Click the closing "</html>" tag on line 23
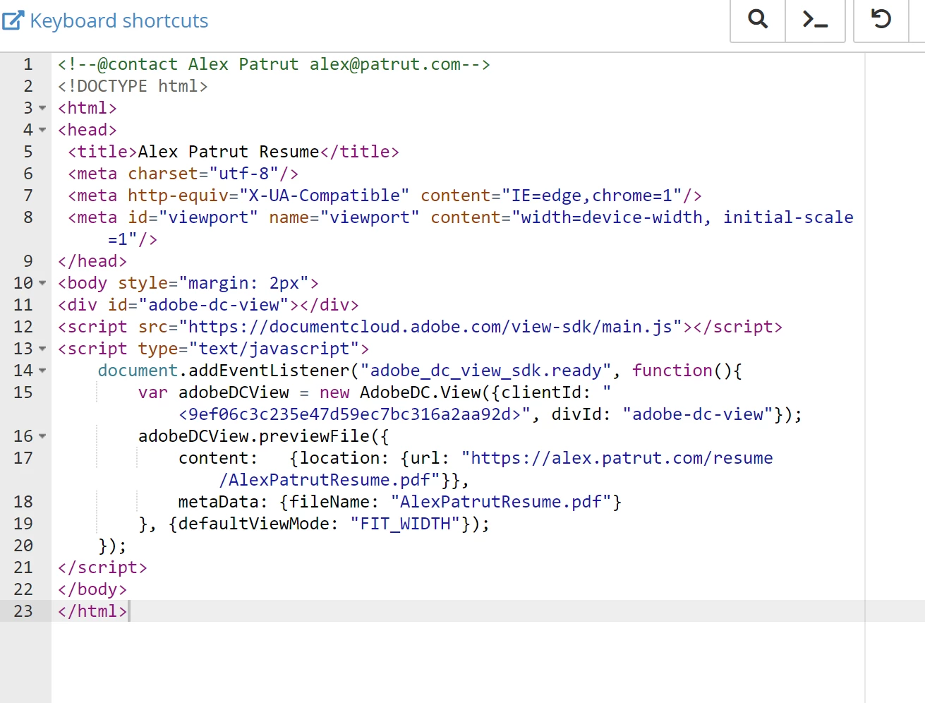The width and height of the screenshot is (925, 703). point(92,611)
